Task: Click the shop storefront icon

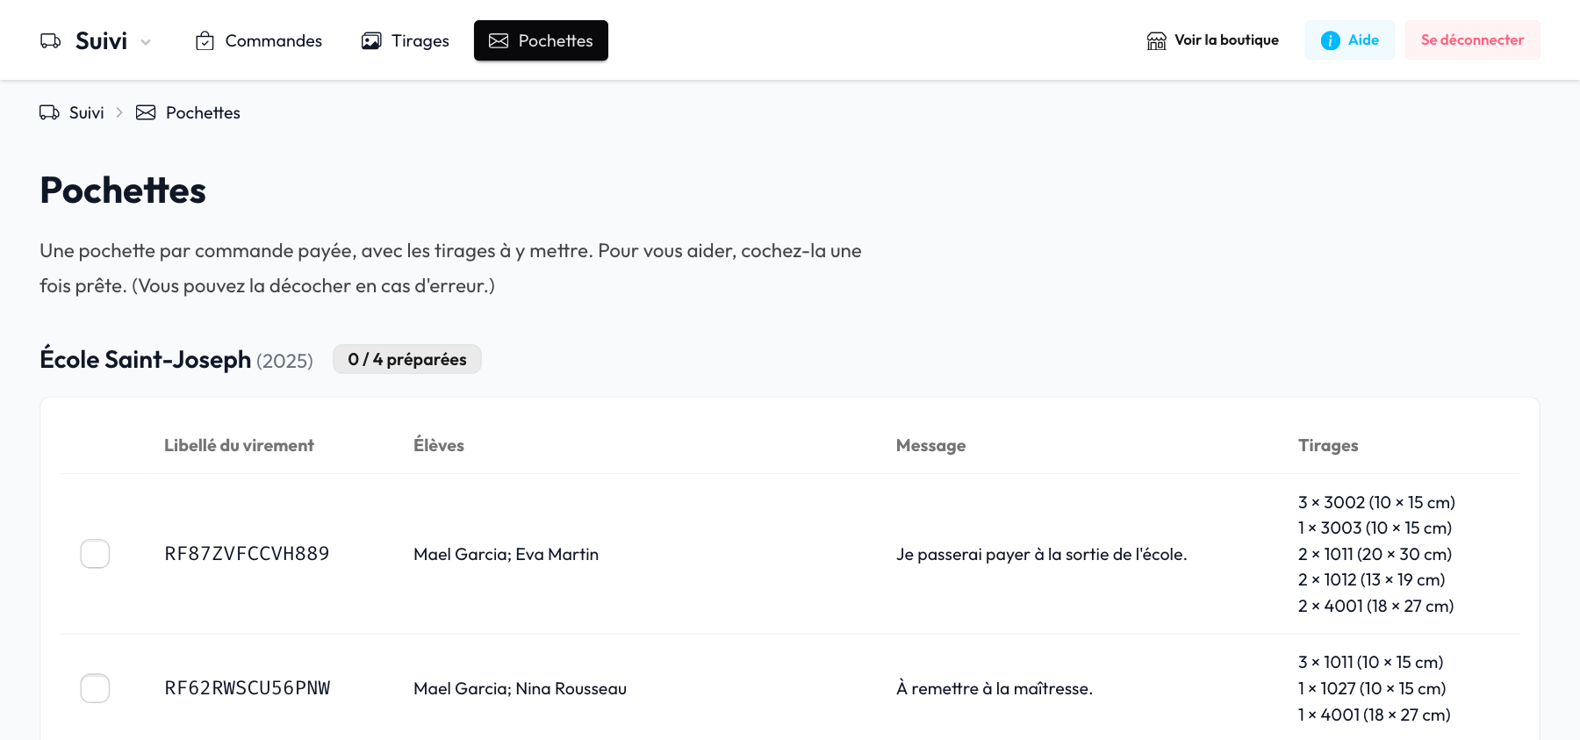Action: 1157,40
